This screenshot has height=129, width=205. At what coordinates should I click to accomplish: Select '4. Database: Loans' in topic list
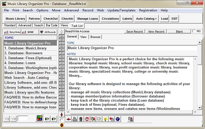[x=30, y=63]
